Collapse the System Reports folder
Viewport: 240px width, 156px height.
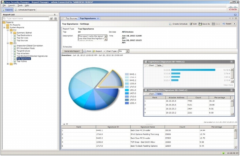point(4,28)
